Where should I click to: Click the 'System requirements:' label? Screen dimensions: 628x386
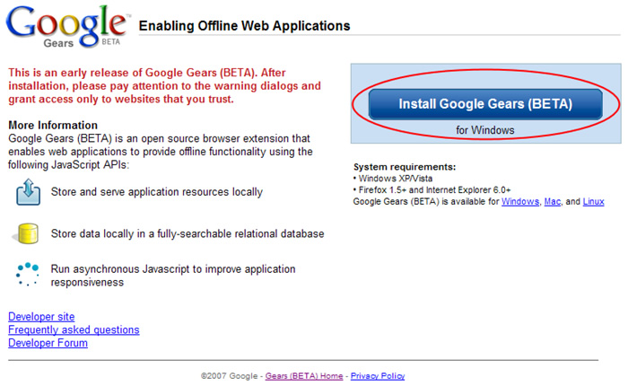pos(405,167)
